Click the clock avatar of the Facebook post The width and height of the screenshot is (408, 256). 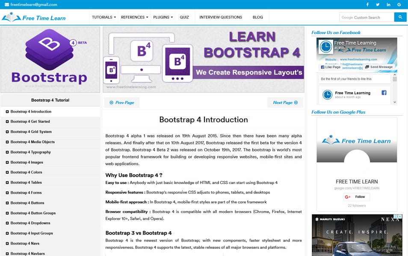(x=327, y=95)
